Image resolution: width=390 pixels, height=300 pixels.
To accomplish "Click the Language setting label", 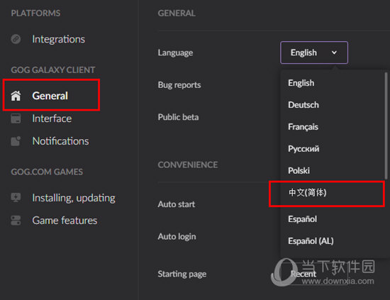I will [175, 52].
